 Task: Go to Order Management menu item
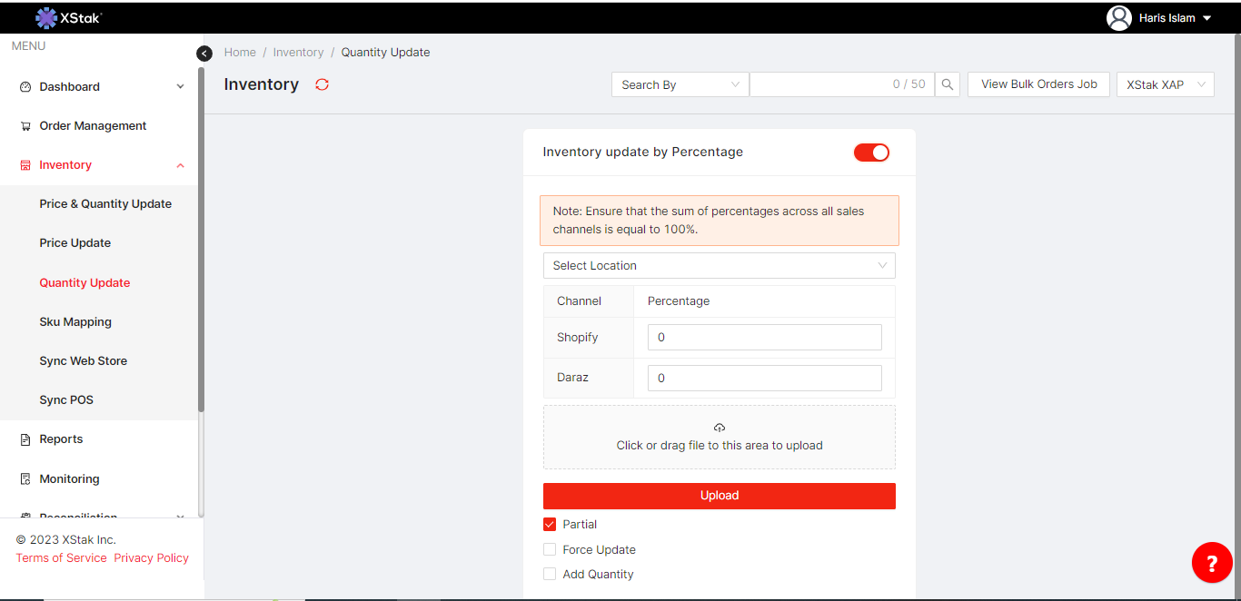point(93,126)
